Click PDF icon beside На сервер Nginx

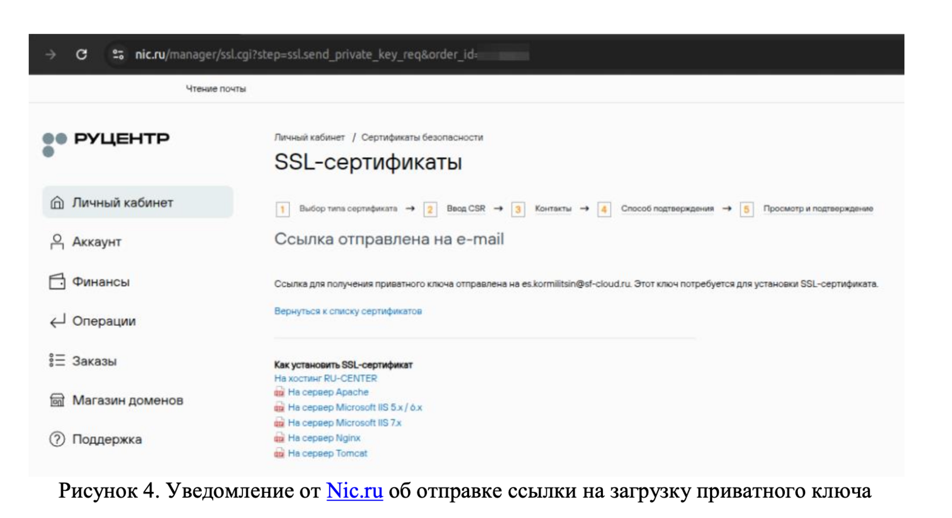(279, 438)
